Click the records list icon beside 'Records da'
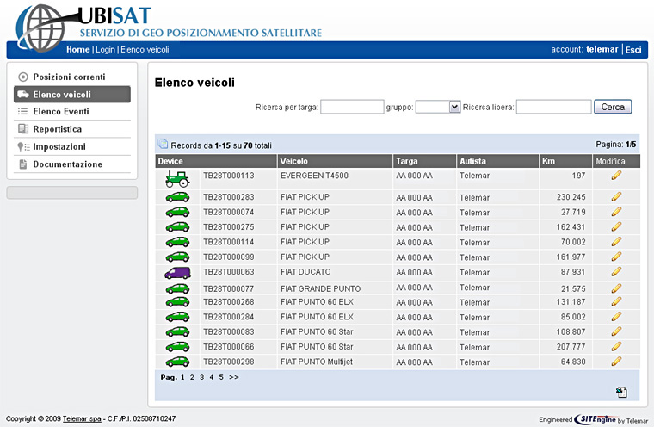654x427 pixels. [163, 144]
